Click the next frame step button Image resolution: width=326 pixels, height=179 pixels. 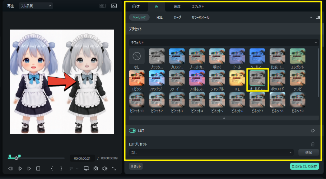[20, 168]
